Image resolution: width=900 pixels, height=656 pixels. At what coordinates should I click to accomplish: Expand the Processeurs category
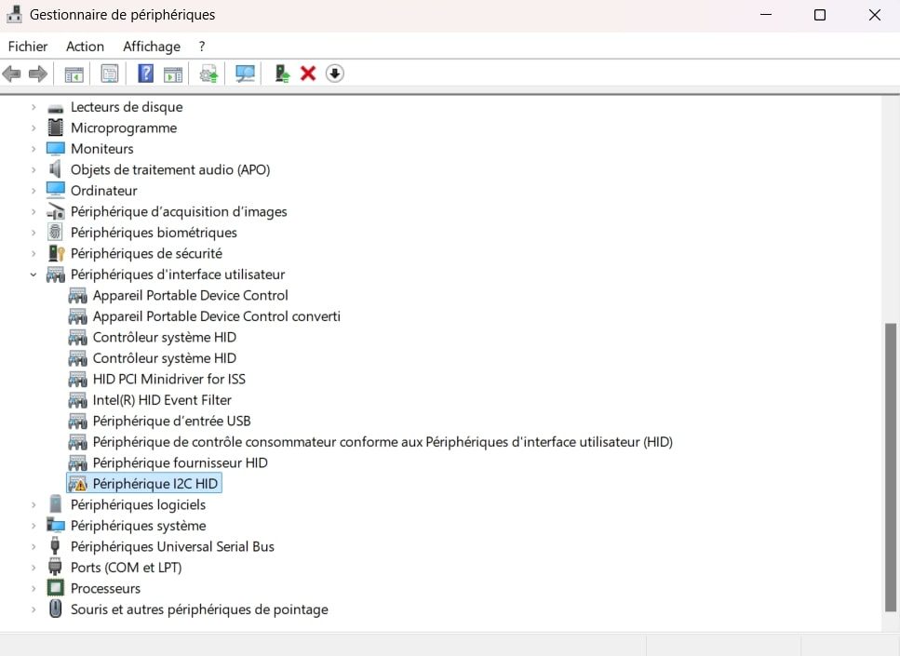pyautogui.click(x=34, y=588)
